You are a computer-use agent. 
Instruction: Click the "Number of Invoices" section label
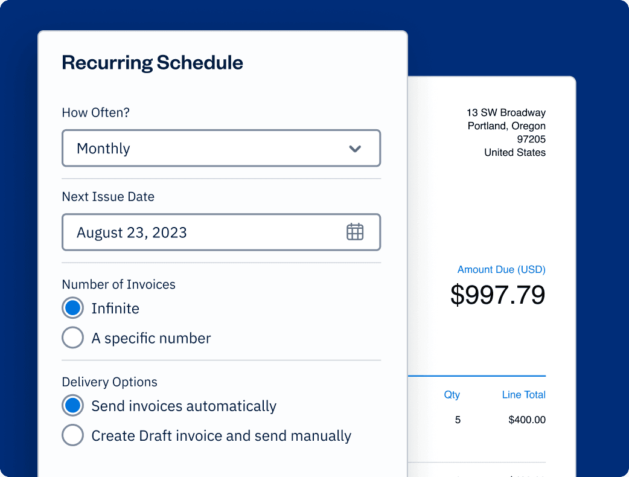(118, 284)
